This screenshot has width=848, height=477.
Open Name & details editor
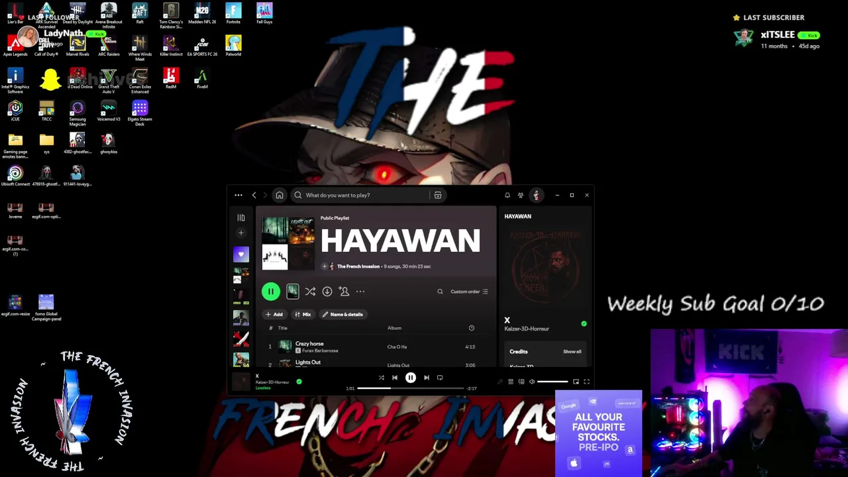pos(343,315)
